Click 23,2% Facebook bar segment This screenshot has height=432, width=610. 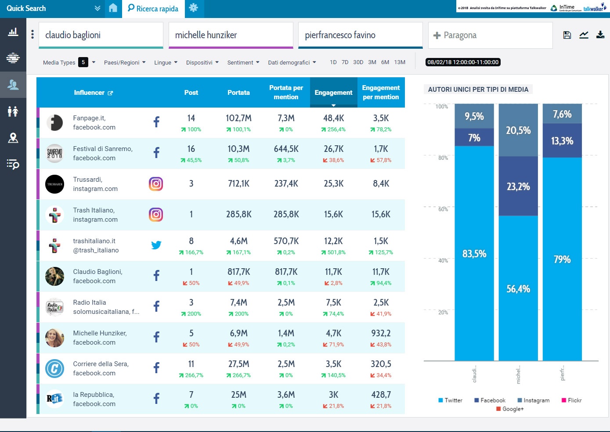coord(518,186)
